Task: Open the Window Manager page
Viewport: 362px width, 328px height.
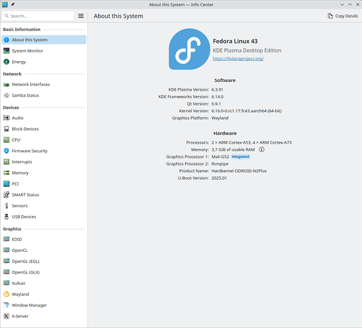Action: point(44,305)
